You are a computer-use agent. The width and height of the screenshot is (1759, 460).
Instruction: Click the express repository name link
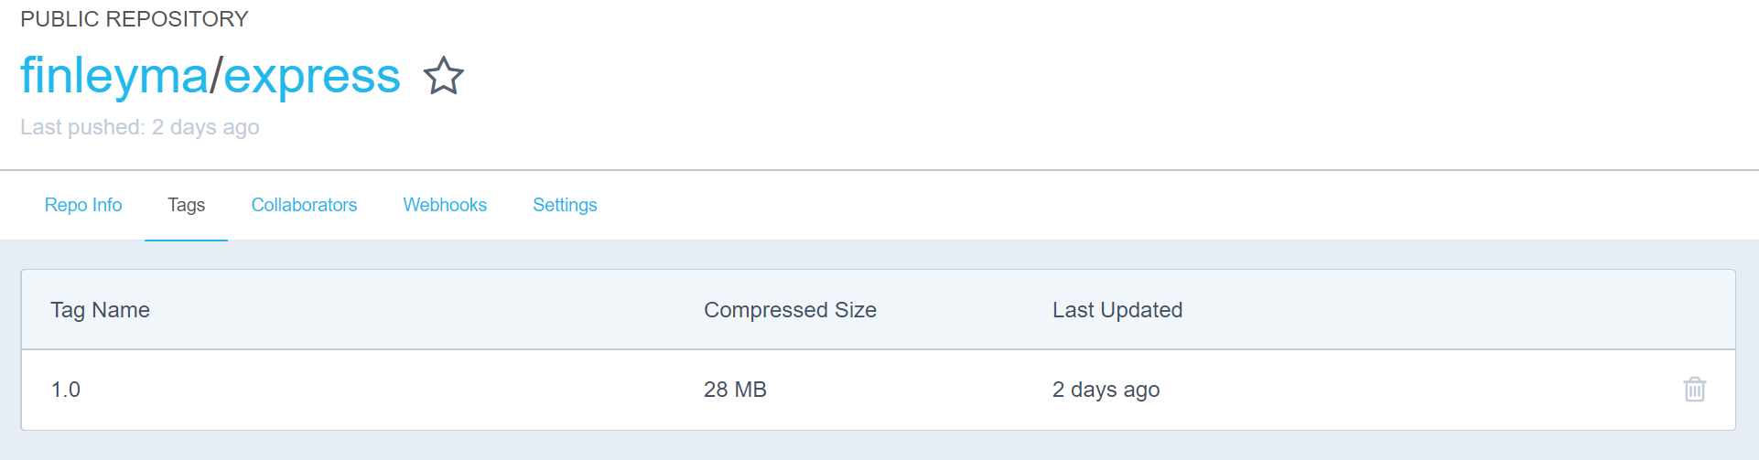(x=312, y=76)
